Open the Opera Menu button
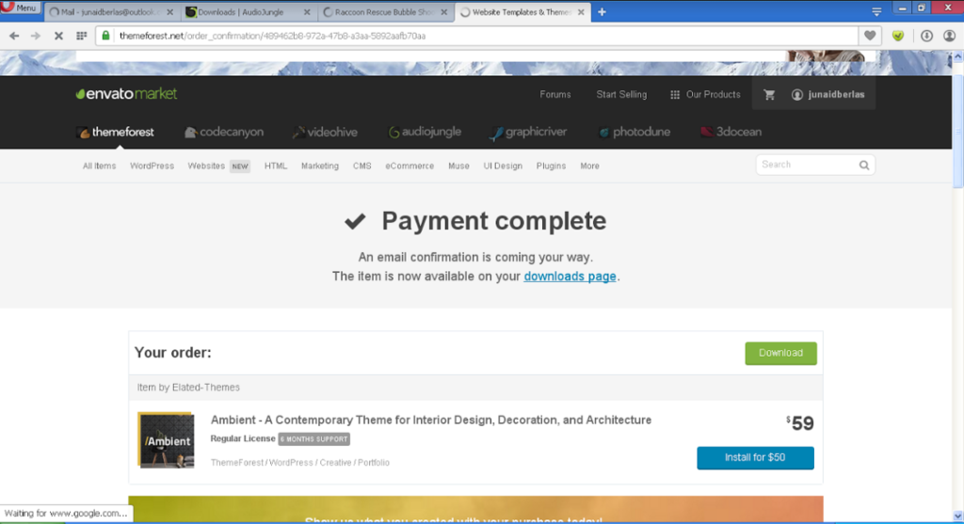Viewport: 964px width, 524px height. click(20, 8)
